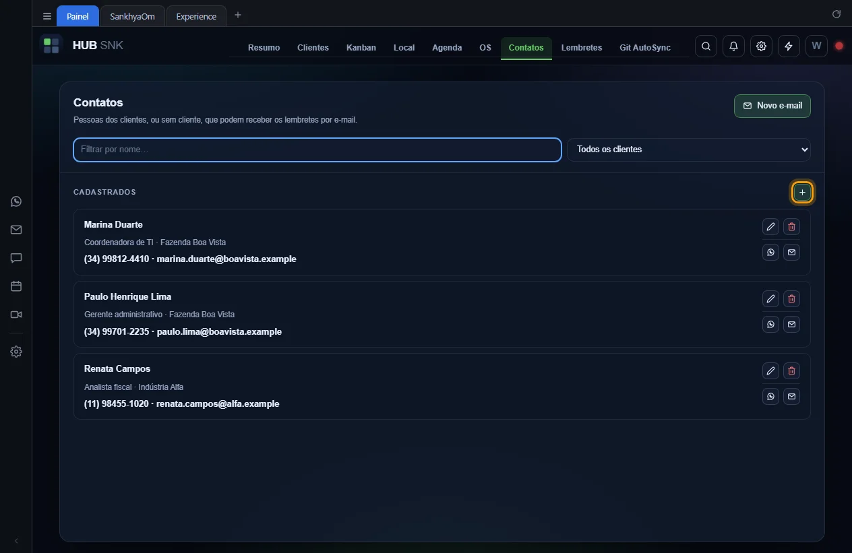This screenshot has height=553, width=852.
Task: Switch to the Experience browser tab
Action: [x=196, y=16]
